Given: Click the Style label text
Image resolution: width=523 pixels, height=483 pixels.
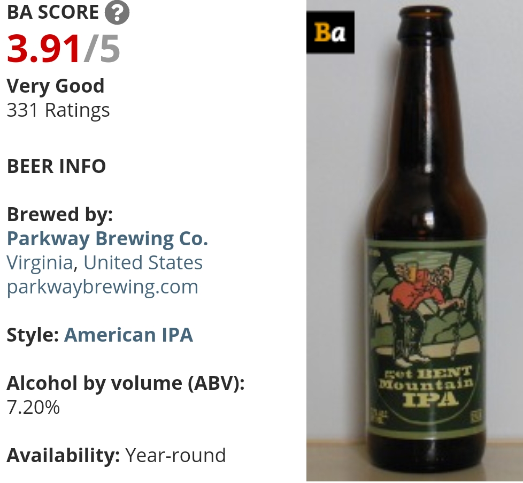Looking at the screenshot, I should click(x=33, y=335).
